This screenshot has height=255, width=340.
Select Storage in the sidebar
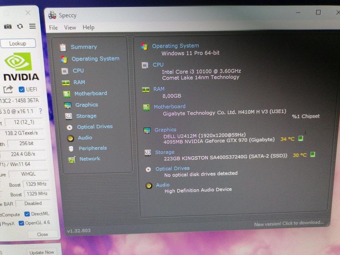coord(86,116)
